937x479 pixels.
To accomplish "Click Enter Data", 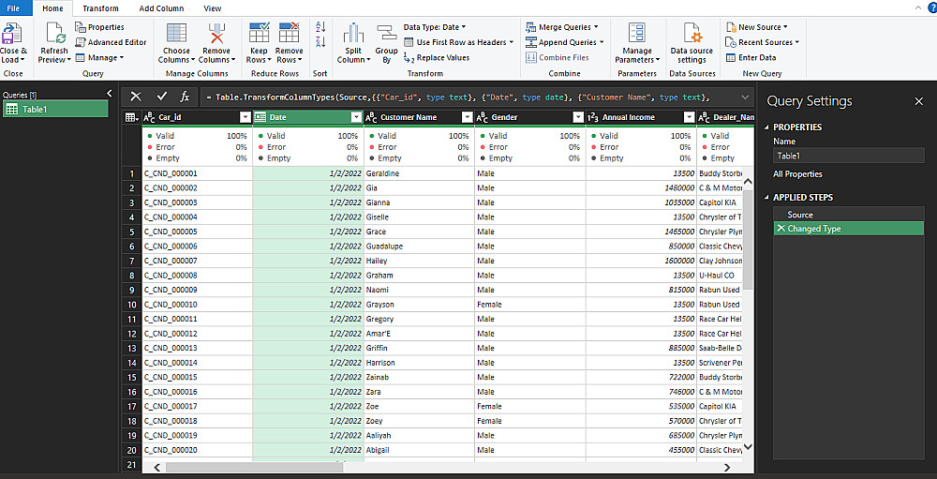I will coord(751,57).
